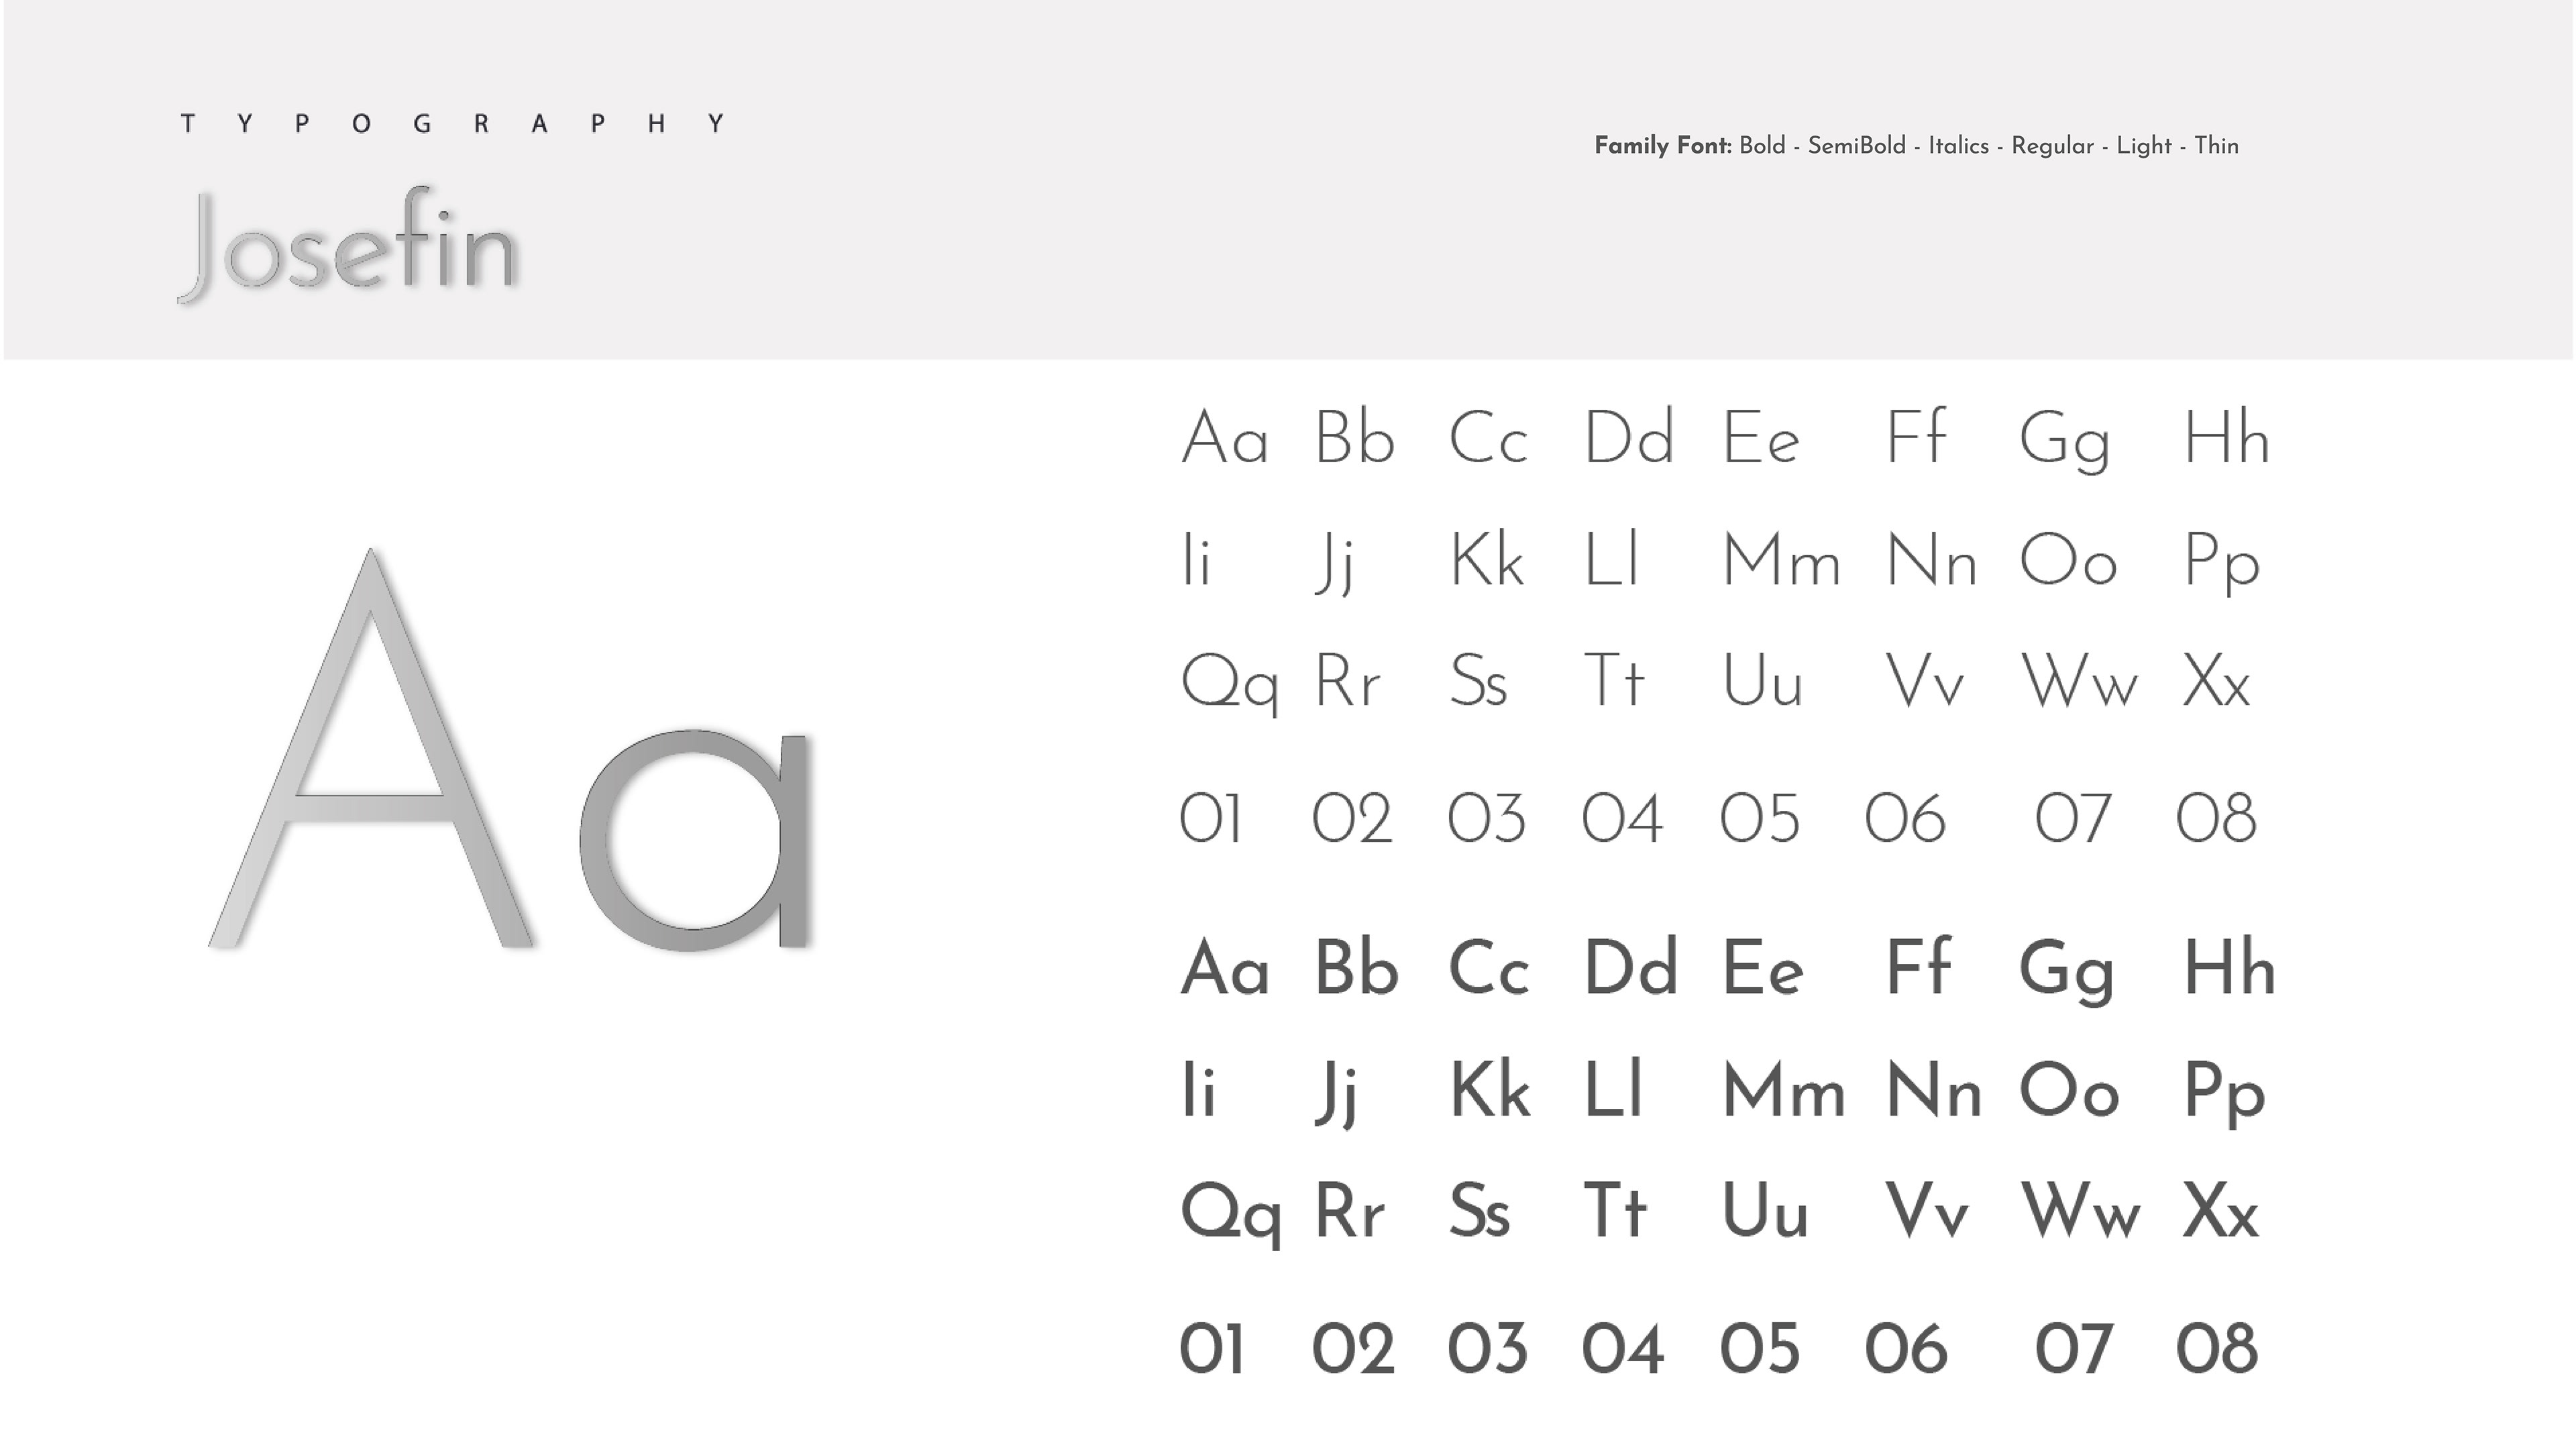The height and width of the screenshot is (1449, 2576).
Task: Click the giant shadowed lowercase a
Action: (x=695, y=840)
